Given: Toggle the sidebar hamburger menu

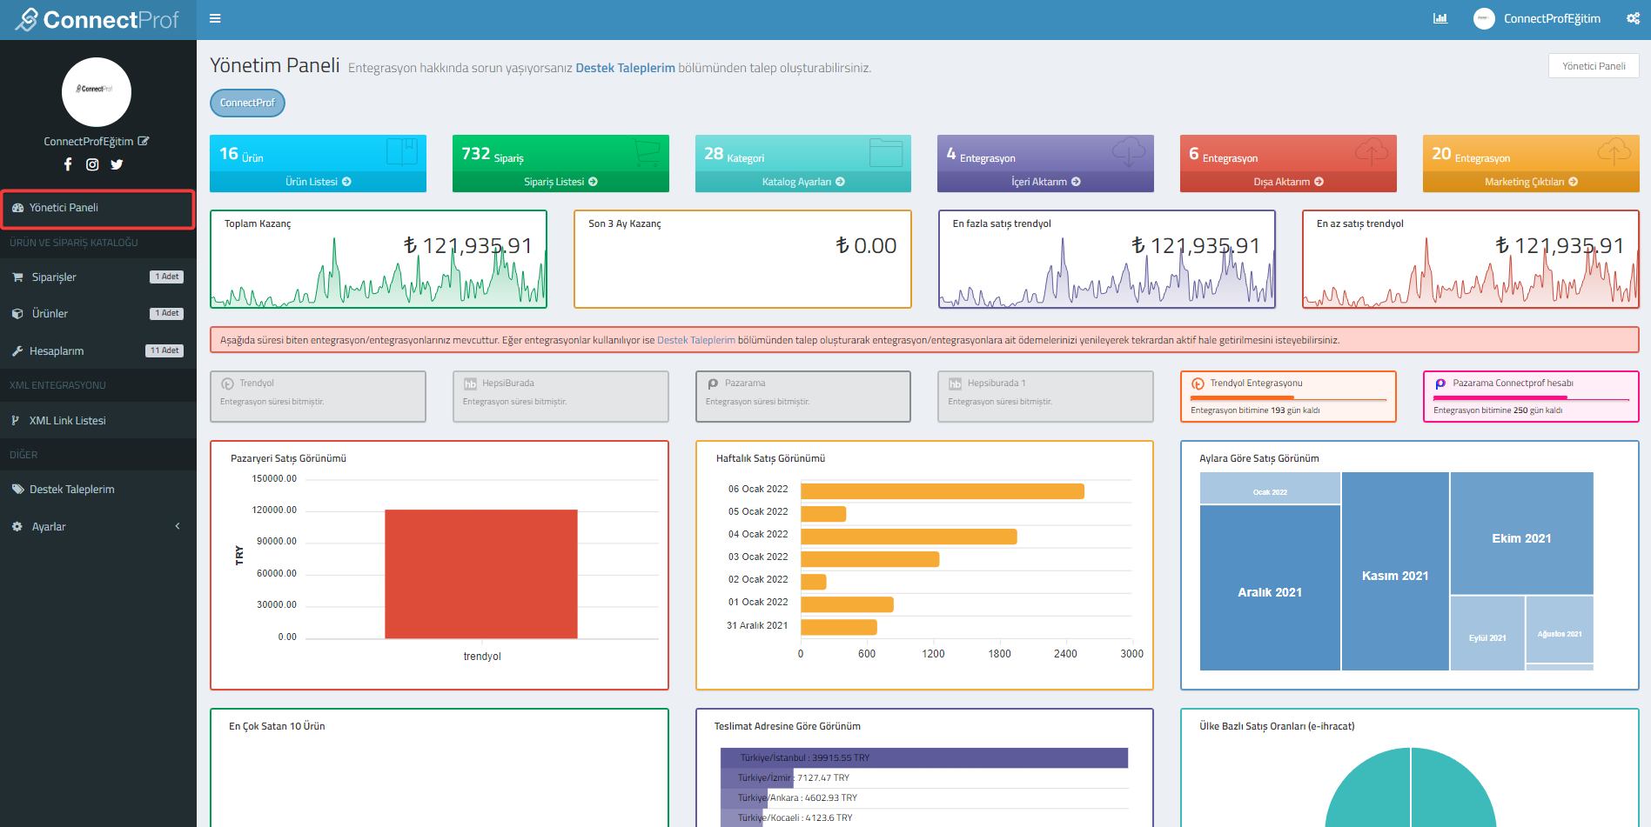Looking at the screenshot, I should pyautogui.click(x=215, y=18).
